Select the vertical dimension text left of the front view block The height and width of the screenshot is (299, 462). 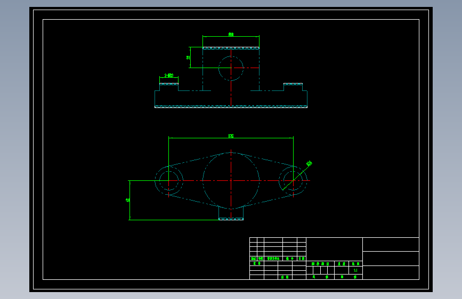coord(188,57)
